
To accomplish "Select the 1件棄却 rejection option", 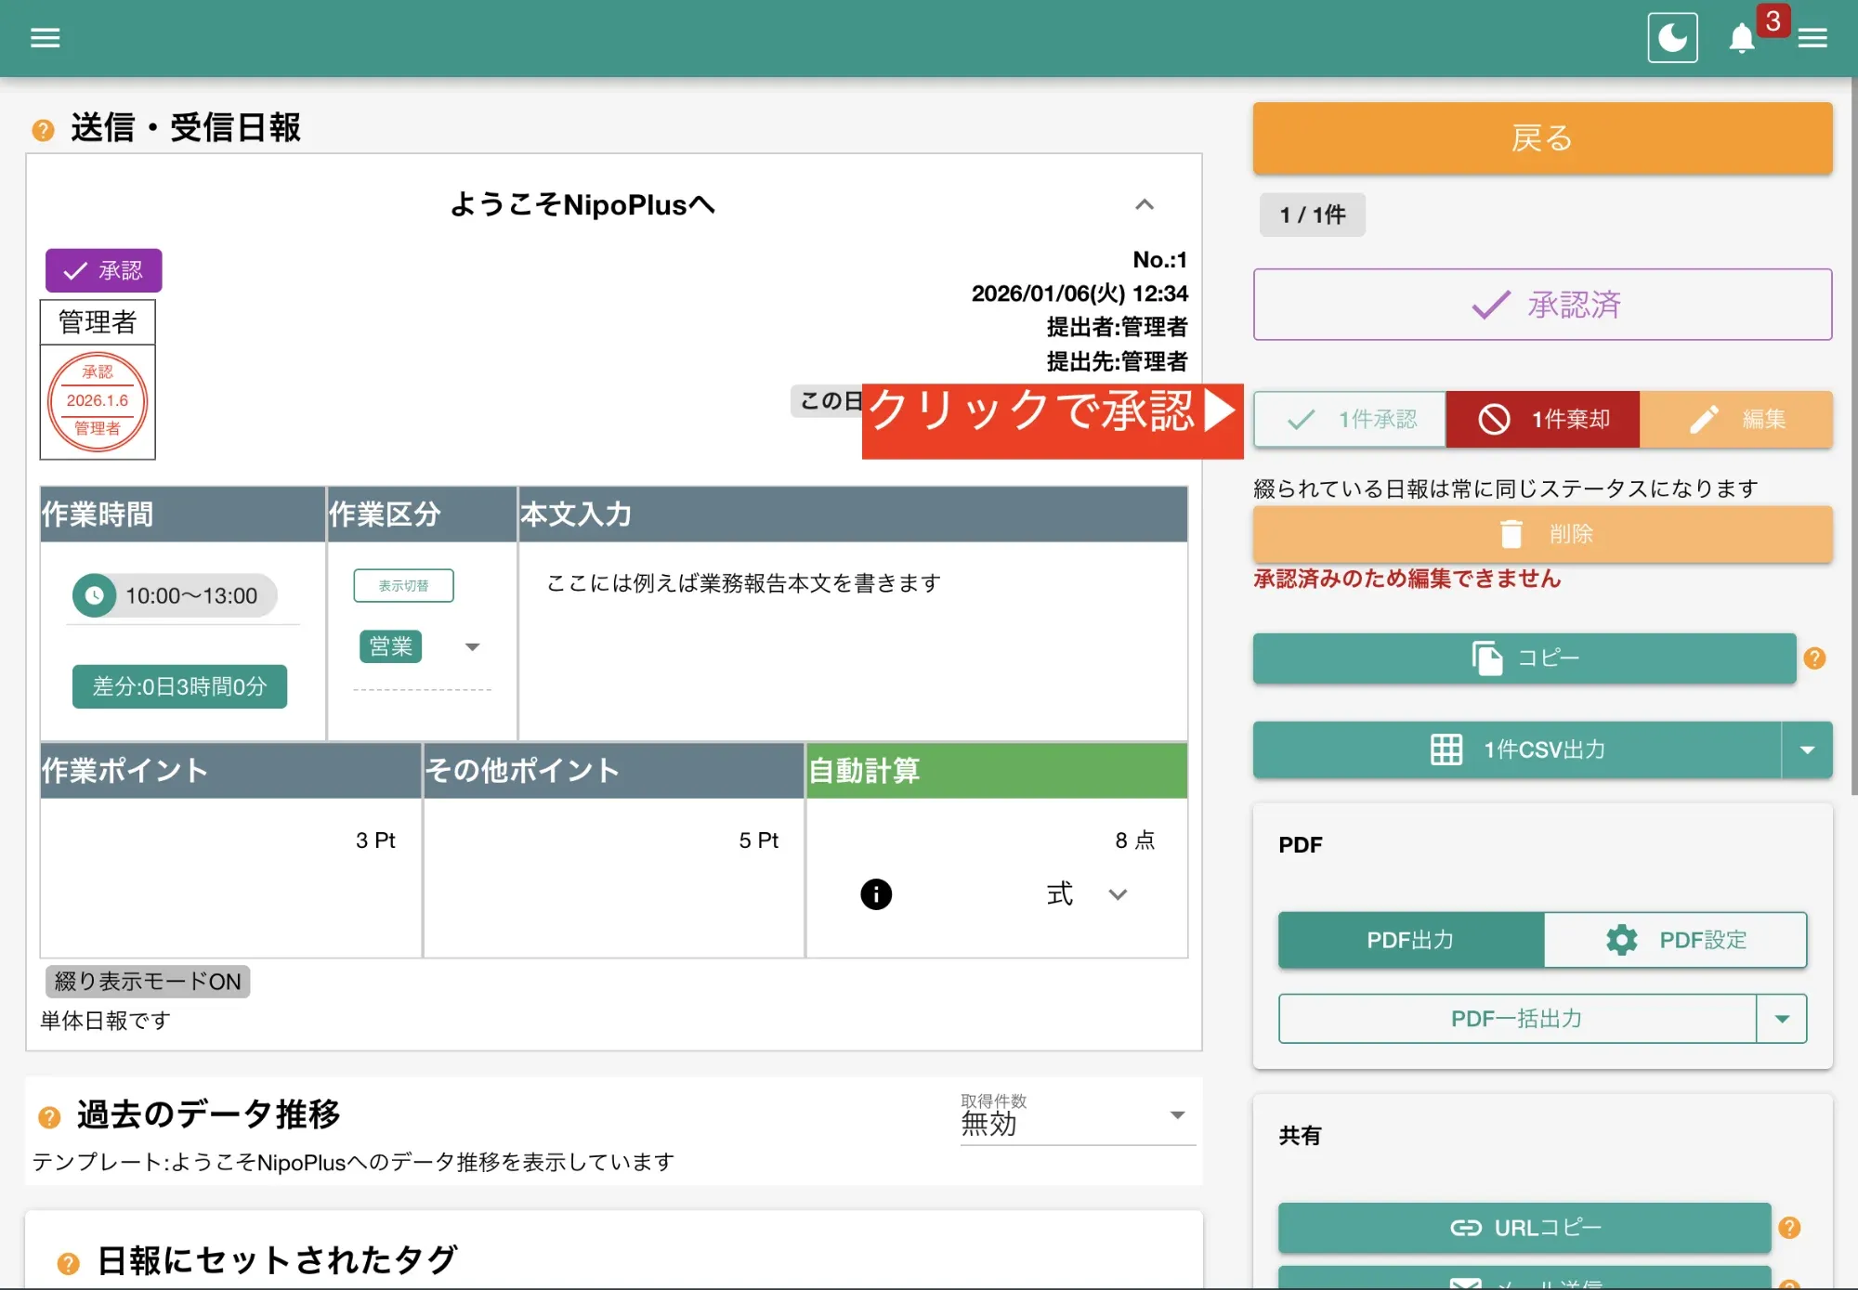I will point(1542,419).
